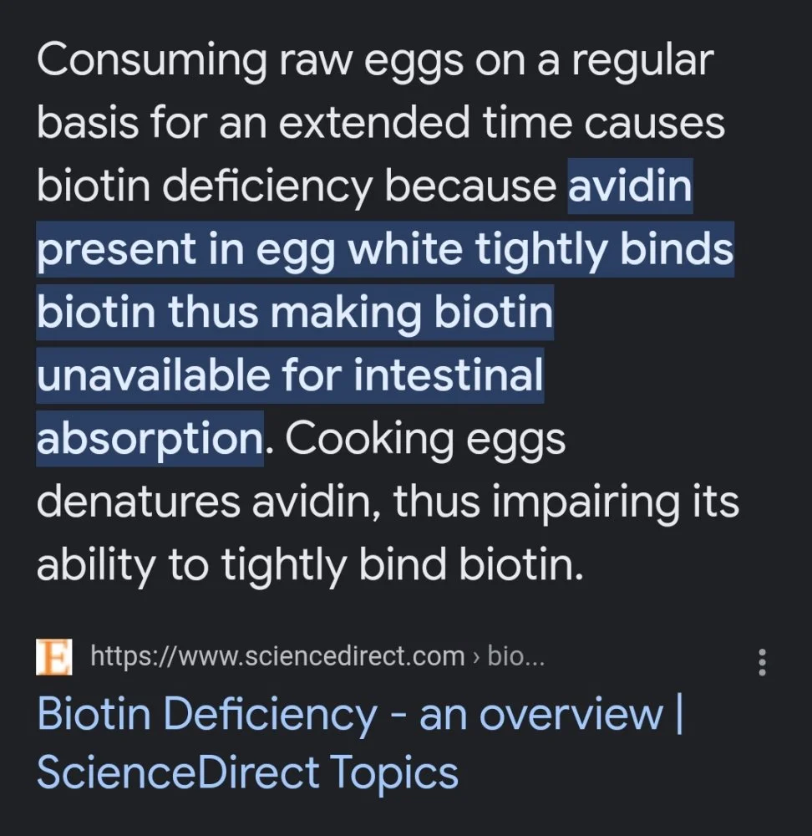Click the highlighted word 'absorption'
812x836 pixels.
coord(150,438)
